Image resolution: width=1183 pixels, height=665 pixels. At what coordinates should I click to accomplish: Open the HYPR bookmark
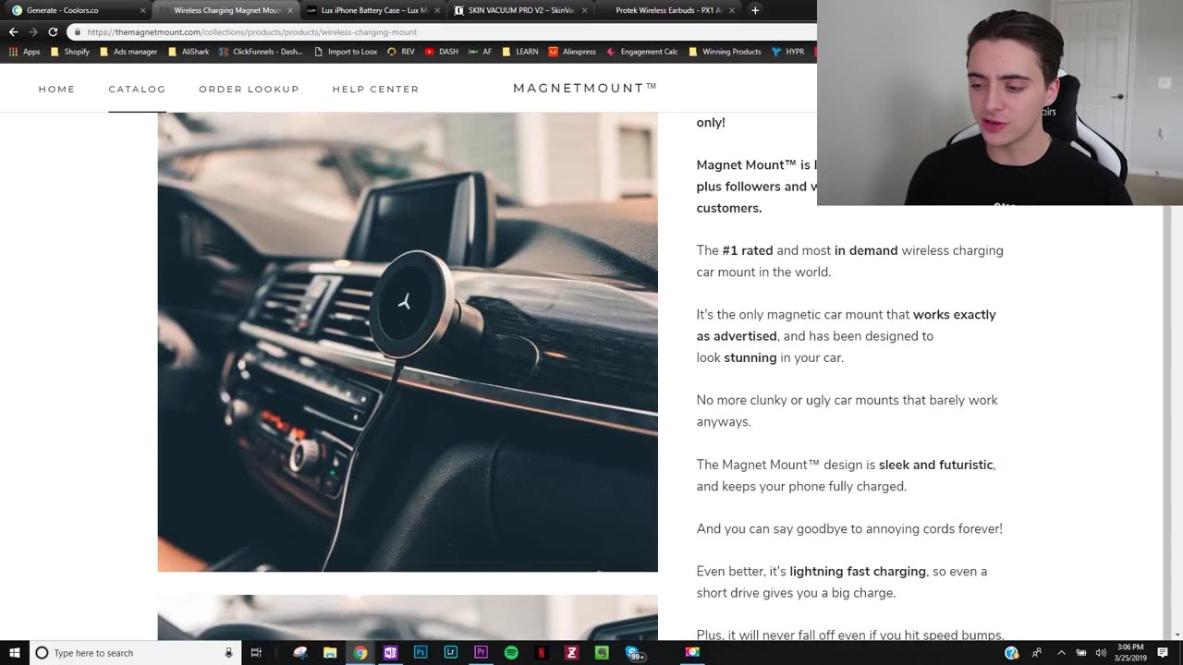tap(787, 52)
